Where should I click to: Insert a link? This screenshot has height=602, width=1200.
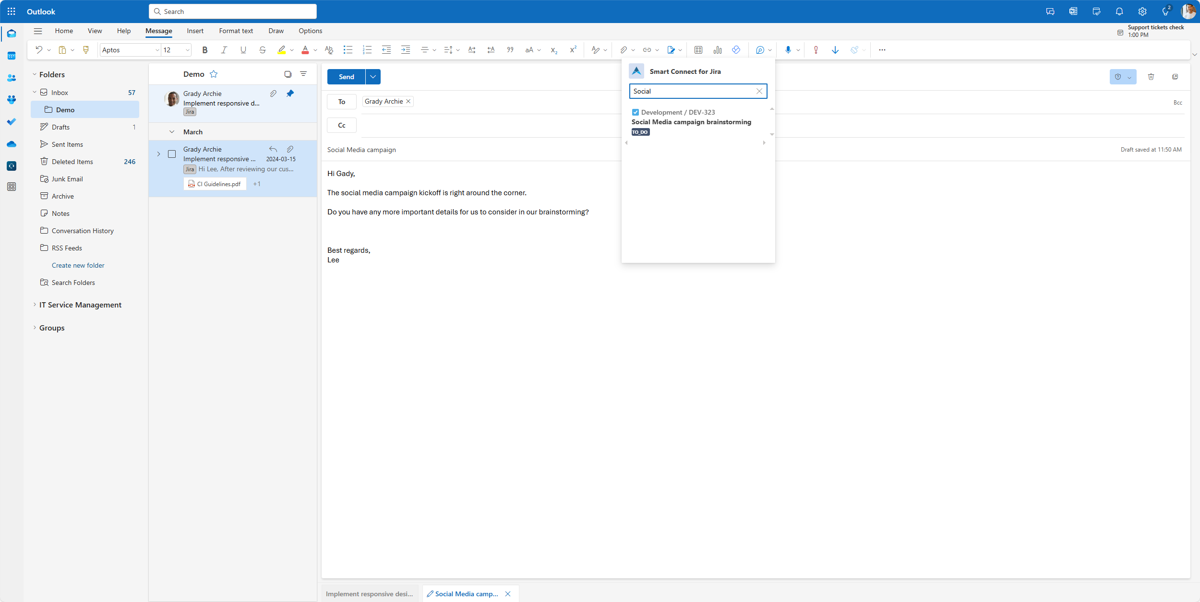pos(647,50)
